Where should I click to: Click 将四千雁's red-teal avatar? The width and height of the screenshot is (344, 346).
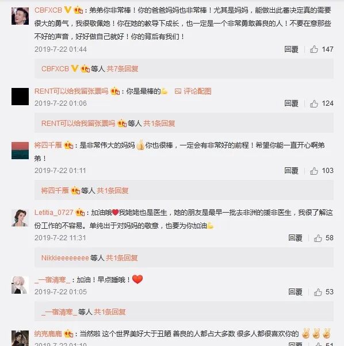pos(20,151)
